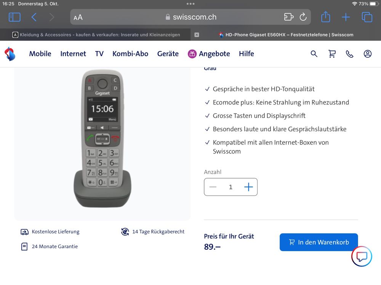381x285 pixels.
Task: Increase quantity with the plus stepper
Action: tap(248, 187)
